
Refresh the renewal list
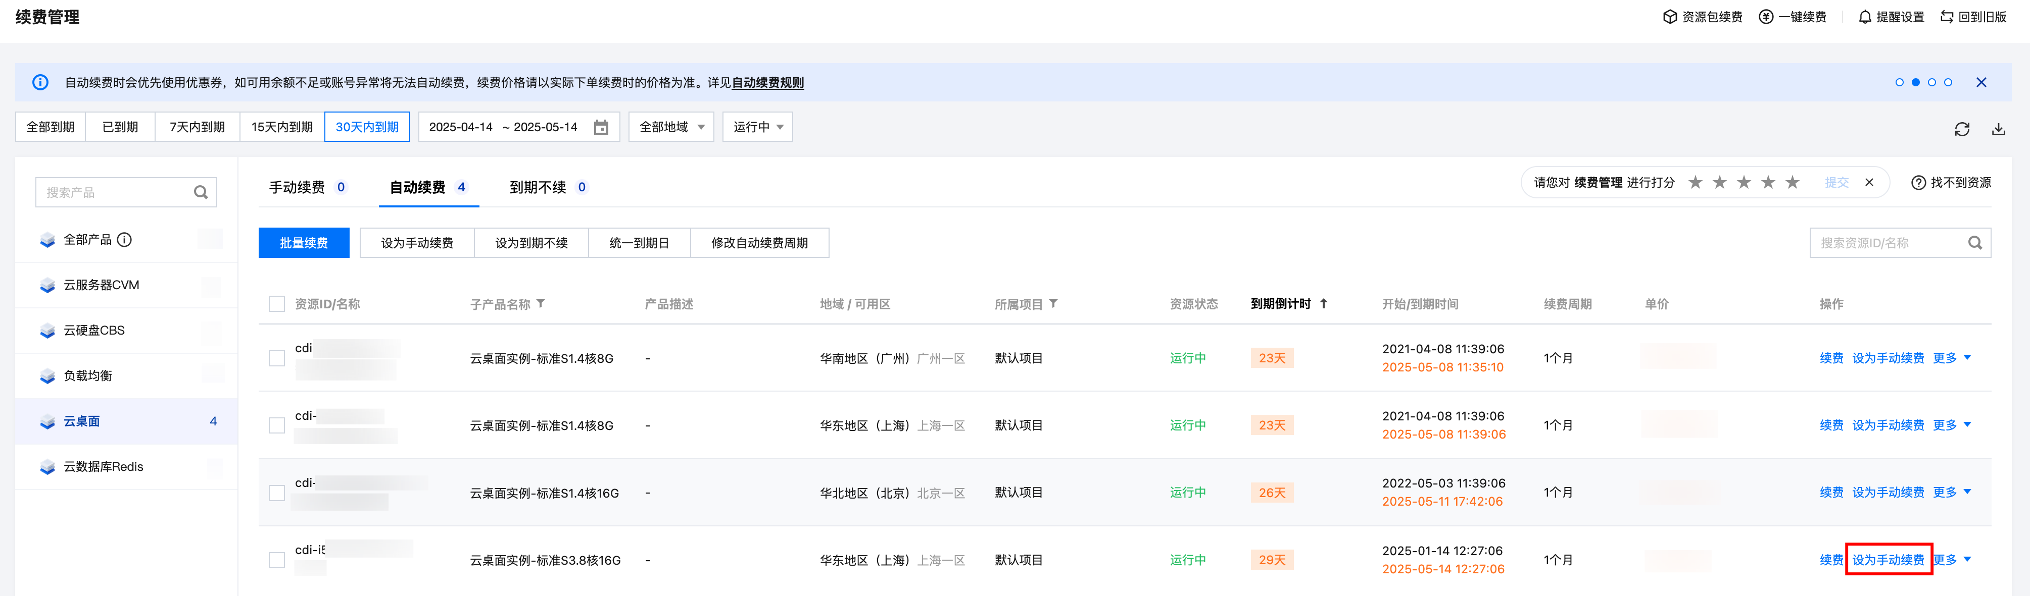coord(1962,129)
